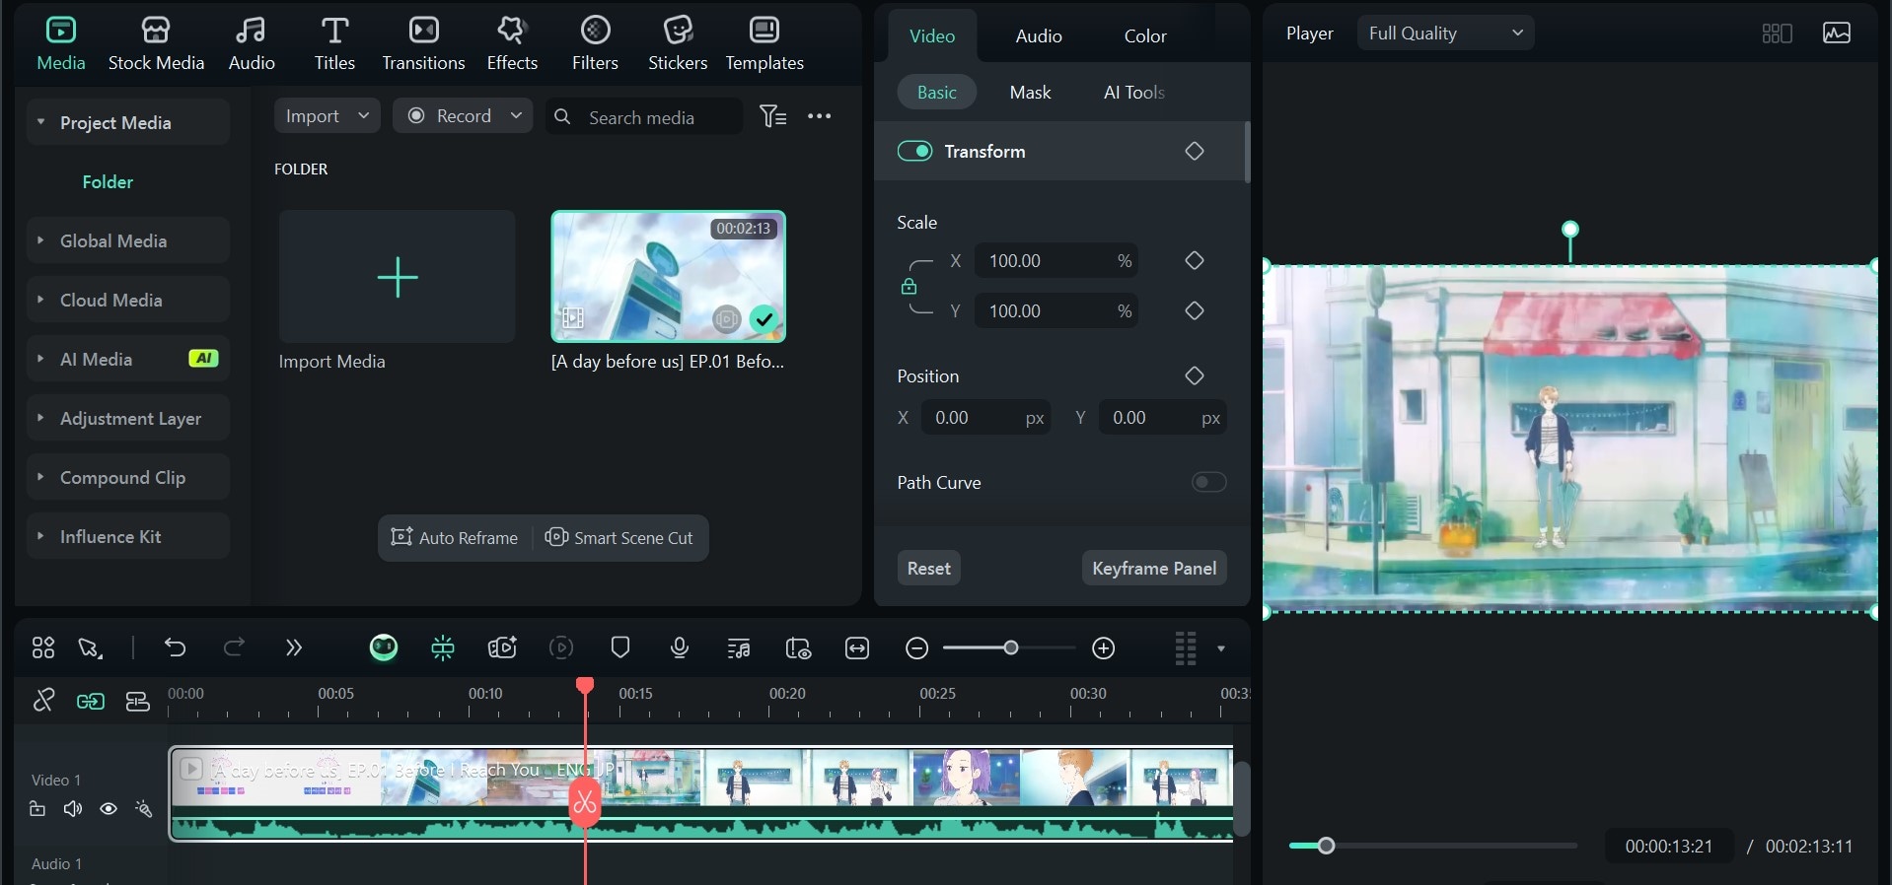Image resolution: width=1892 pixels, height=885 pixels.
Task: Open the Filters panel
Action: (595, 44)
